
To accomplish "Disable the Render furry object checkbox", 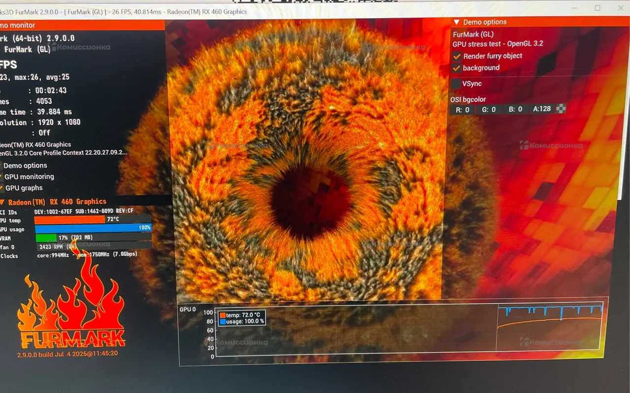I will [x=457, y=56].
